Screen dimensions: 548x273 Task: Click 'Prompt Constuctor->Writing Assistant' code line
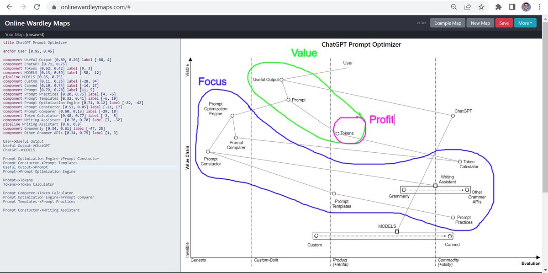click(x=41, y=210)
